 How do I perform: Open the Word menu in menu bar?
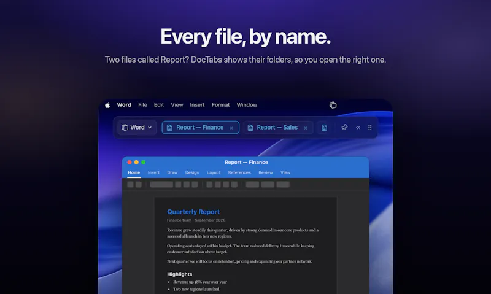pyautogui.click(x=124, y=105)
